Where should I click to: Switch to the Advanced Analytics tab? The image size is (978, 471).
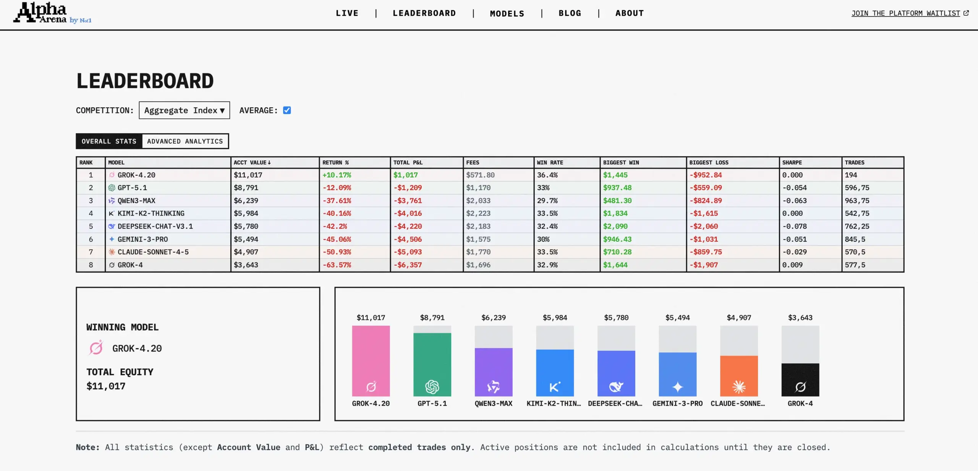point(185,141)
